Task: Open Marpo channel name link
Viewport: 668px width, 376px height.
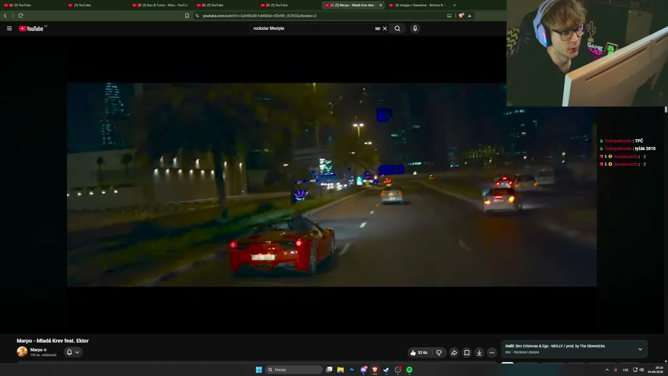Action: coord(37,350)
